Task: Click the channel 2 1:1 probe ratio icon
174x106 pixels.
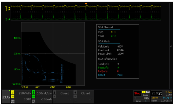Action: pyautogui.click(x=34, y=102)
